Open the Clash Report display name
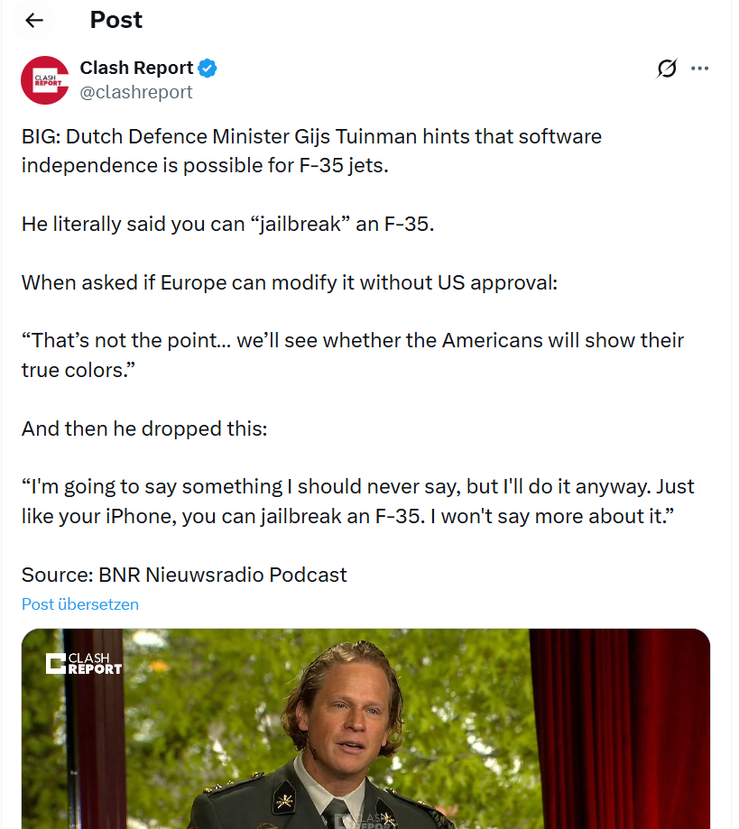 (x=136, y=68)
